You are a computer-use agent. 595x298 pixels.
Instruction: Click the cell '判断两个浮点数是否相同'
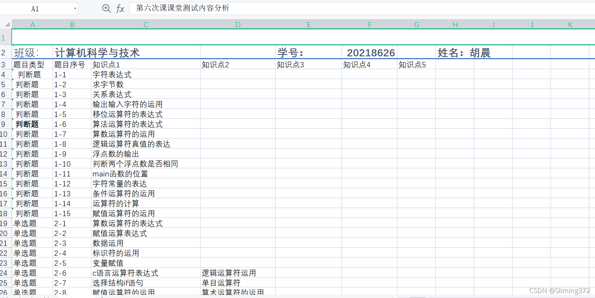pyautogui.click(x=146, y=164)
